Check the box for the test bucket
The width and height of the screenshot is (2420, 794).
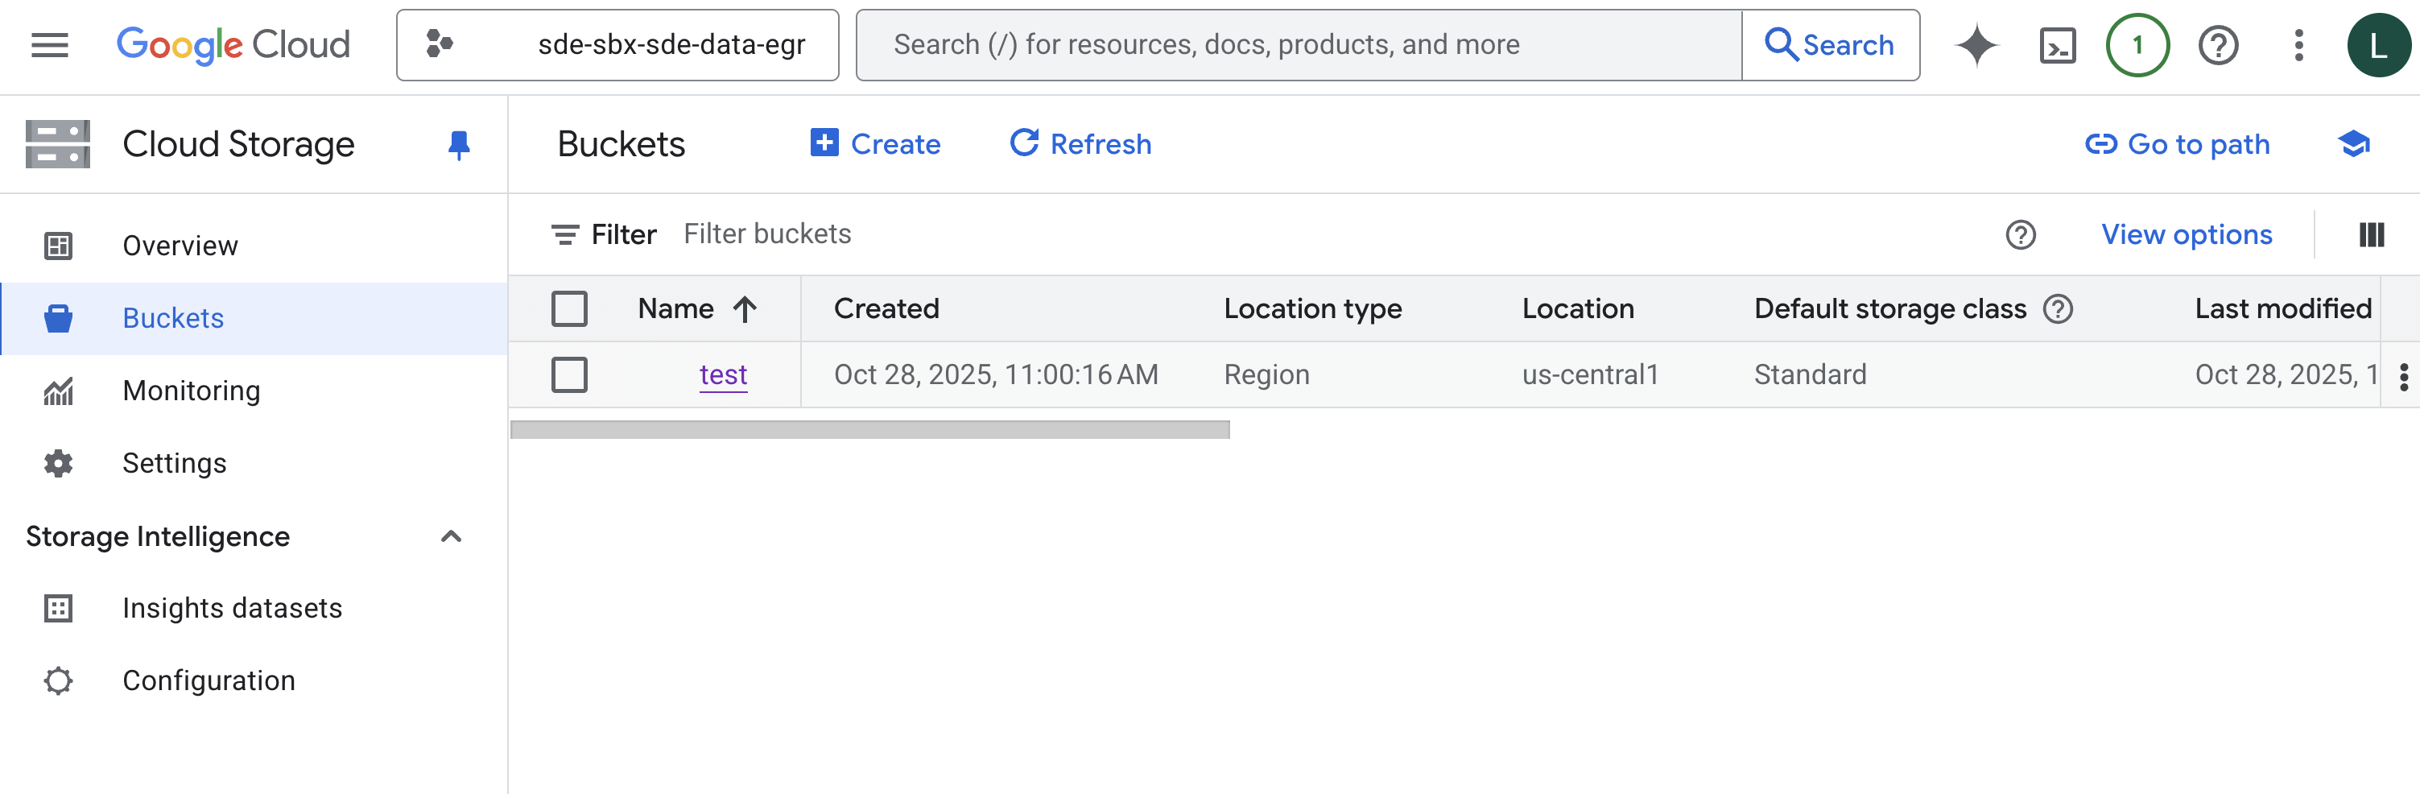[569, 374]
